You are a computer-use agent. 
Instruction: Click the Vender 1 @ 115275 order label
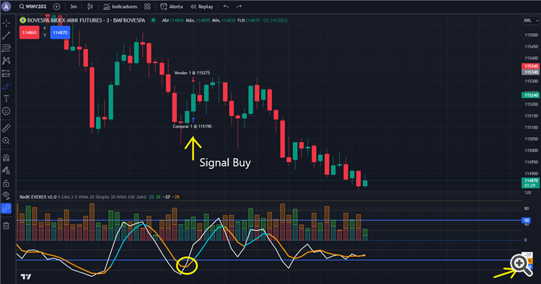(x=192, y=73)
